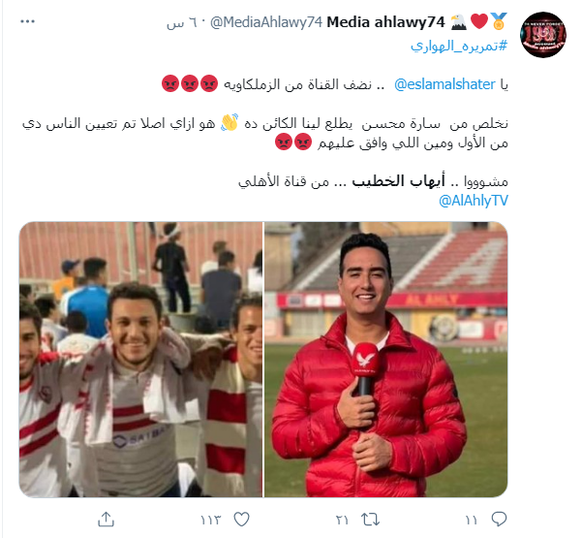The width and height of the screenshot is (582, 538).
Task: Click the ١١٣ likes count
Action: (x=211, y=520)
